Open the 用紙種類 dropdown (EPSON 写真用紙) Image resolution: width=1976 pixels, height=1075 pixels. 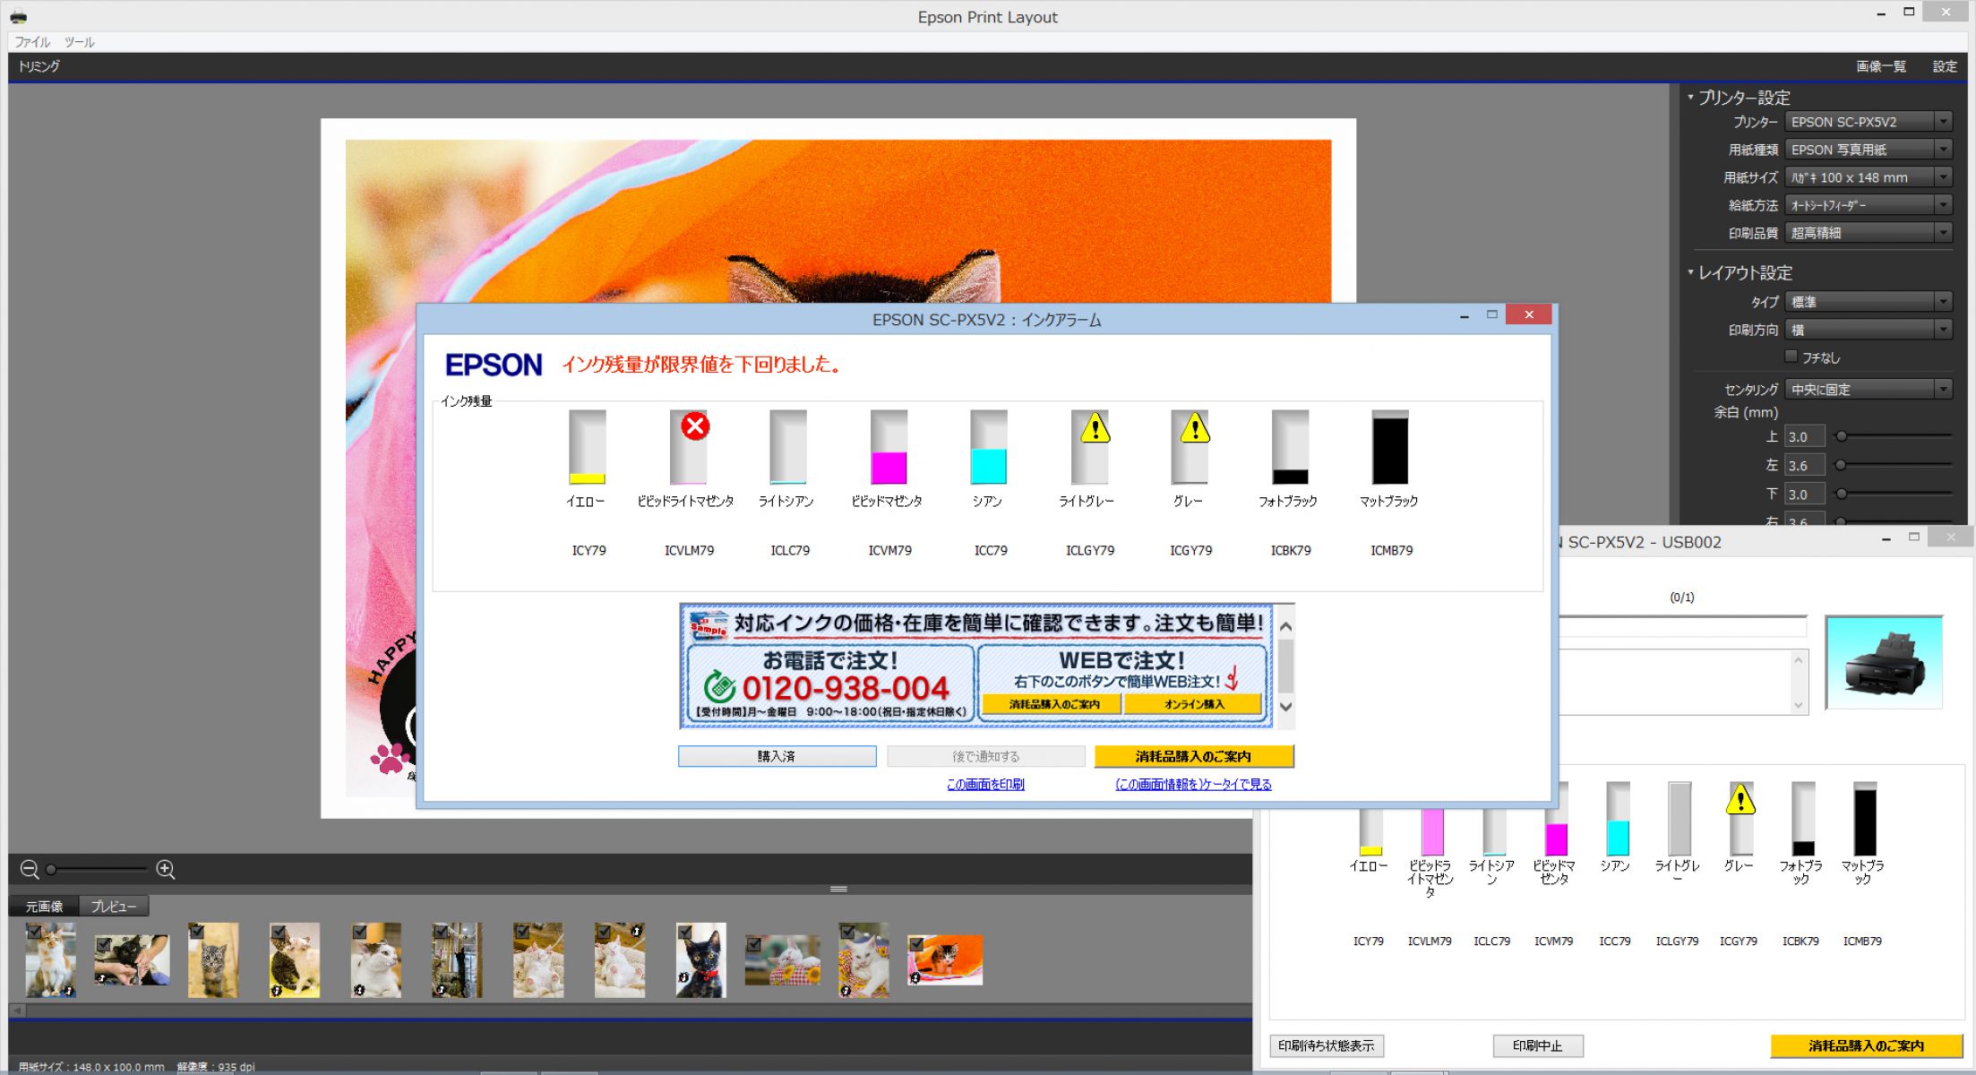click(1869, 150)
